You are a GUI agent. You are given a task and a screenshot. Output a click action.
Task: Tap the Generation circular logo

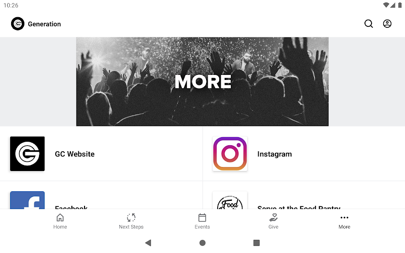[18, 24]
